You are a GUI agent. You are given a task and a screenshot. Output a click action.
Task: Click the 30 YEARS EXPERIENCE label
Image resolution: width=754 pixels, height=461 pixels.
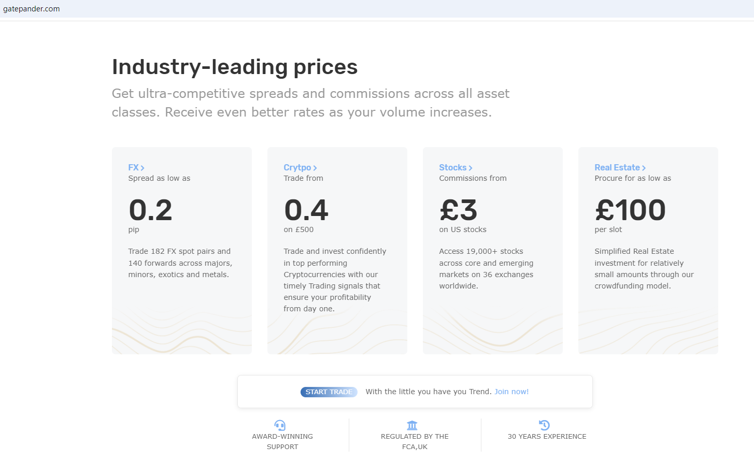pyautogui.click(x=547, y=437)
